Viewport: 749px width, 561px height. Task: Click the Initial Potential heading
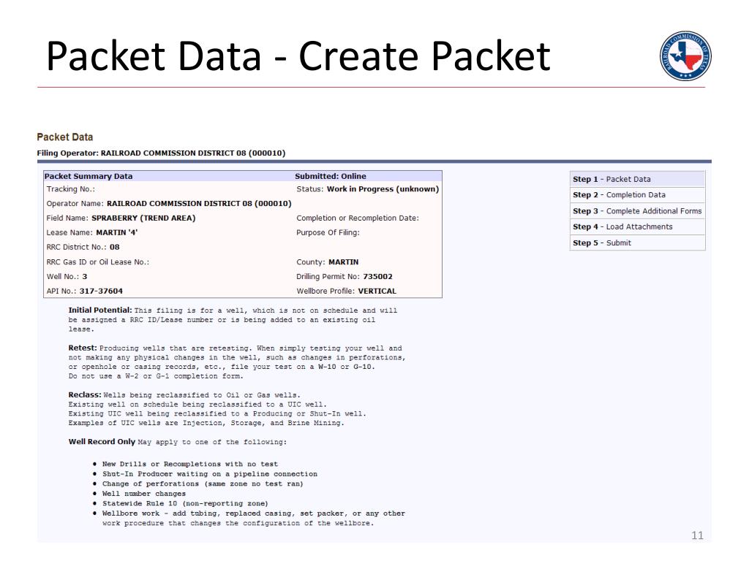pyautogui.click(x=99, y=310)
